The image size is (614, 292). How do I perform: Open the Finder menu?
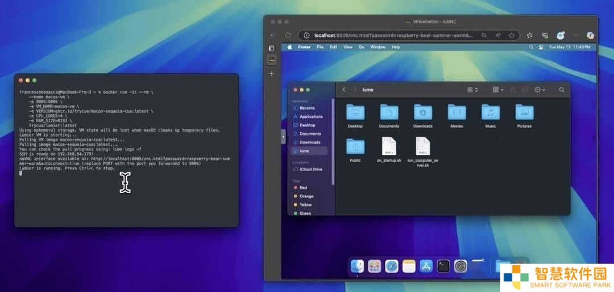(x=304, y=47)
